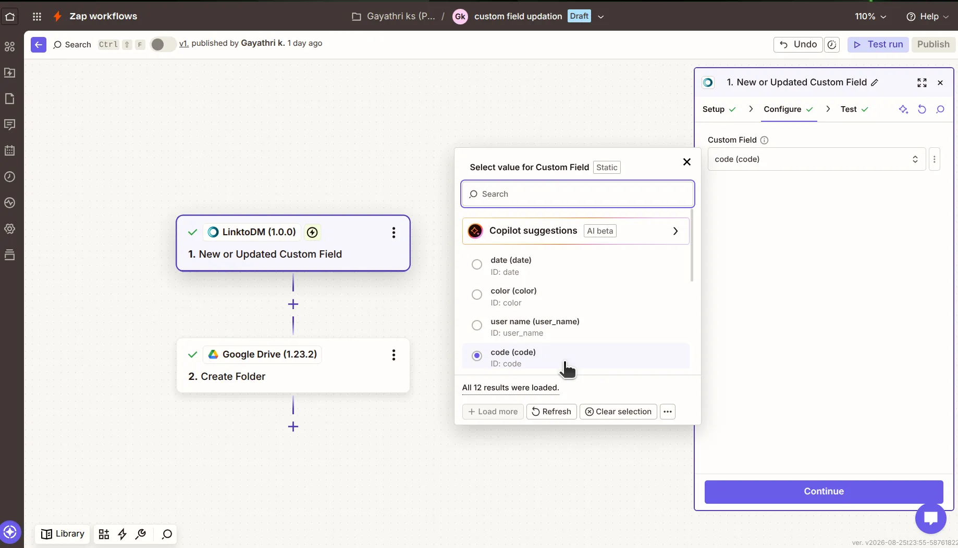Open the Library panel
The height and width of the screenshot is (548, 958).
point(63,534)
